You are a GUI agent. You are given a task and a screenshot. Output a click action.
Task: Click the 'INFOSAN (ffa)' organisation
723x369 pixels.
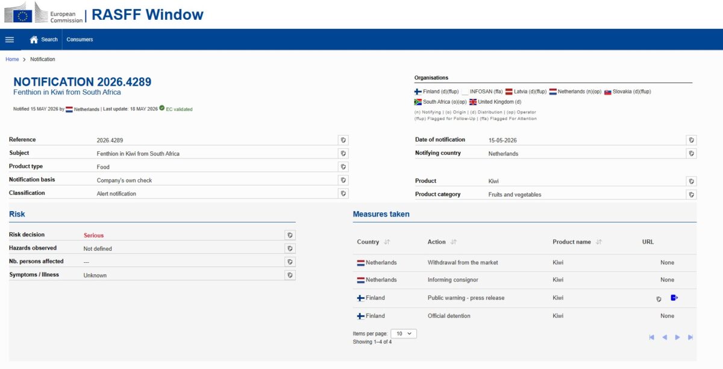(x=482, y=92)
